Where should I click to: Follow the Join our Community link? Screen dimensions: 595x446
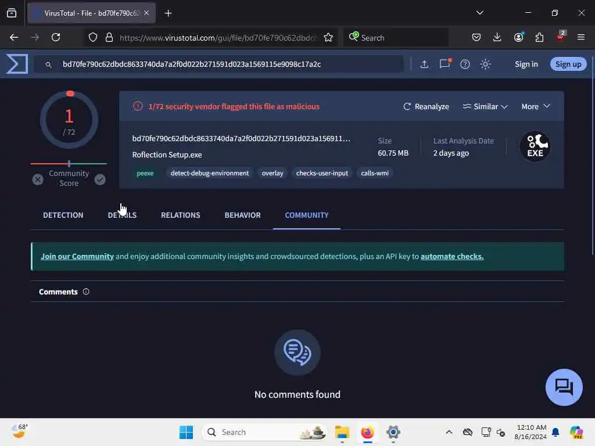click(77, 256)
